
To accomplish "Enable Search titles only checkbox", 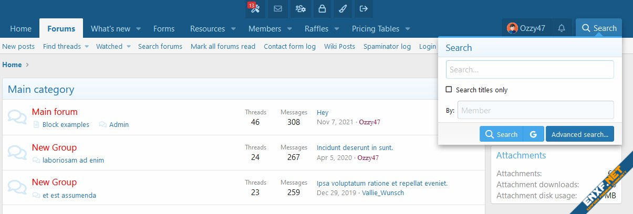I will (449, 90).
